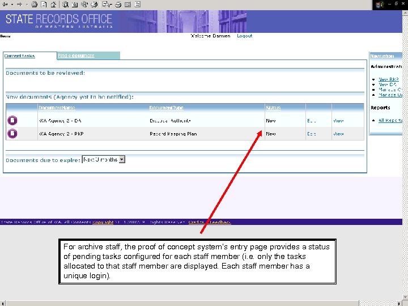This screenshot has width=408, height=306.
Task: Click the Copyright link in the footer
Action: click(103, 222)
